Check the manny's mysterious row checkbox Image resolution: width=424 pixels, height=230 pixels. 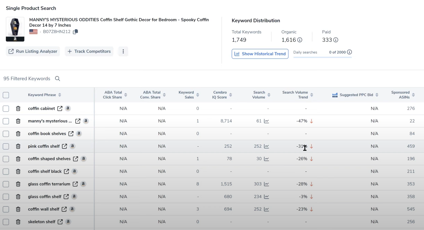tap(6, 121)
